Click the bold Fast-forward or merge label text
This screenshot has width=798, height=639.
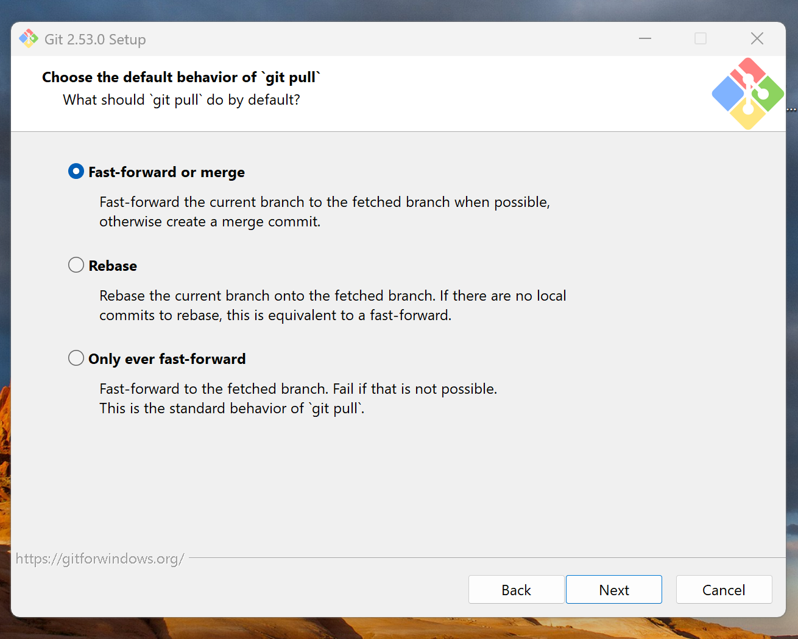pos(166,172)
